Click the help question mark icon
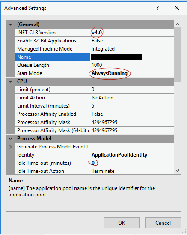Viewport: 187px width, 235px height. [157, 8]
